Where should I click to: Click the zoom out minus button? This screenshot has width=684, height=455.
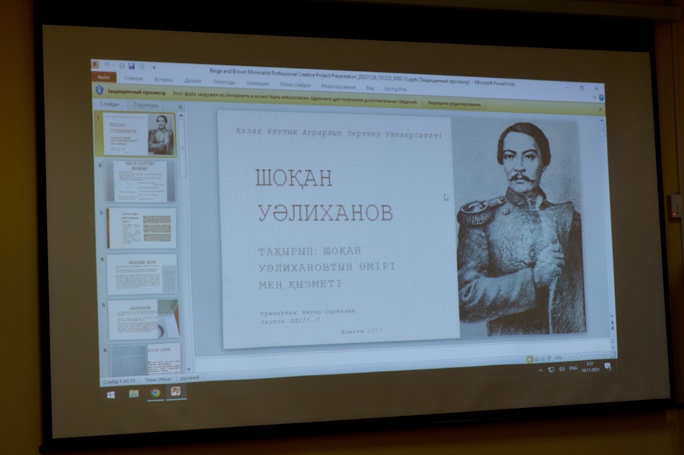point(568,357)
